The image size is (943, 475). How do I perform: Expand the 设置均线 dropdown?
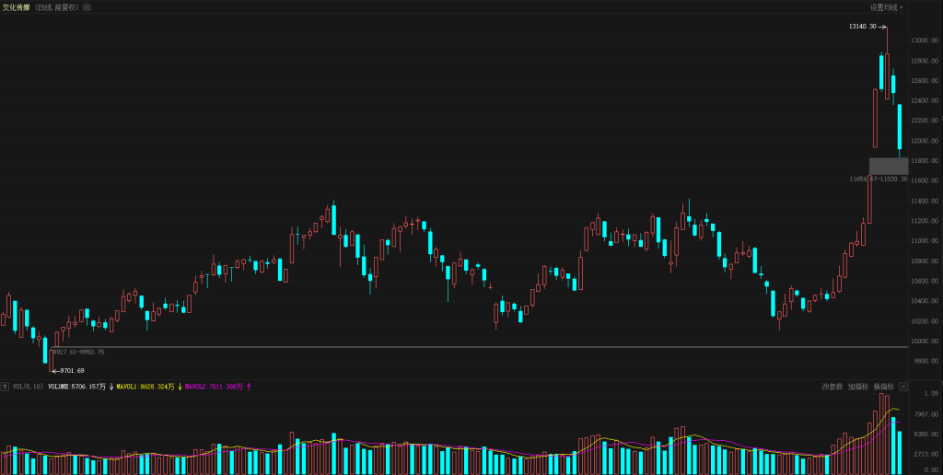click(x=887, y=7)
